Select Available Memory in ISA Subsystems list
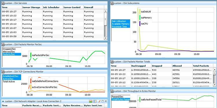217x108 pixels. coord(121,24)
